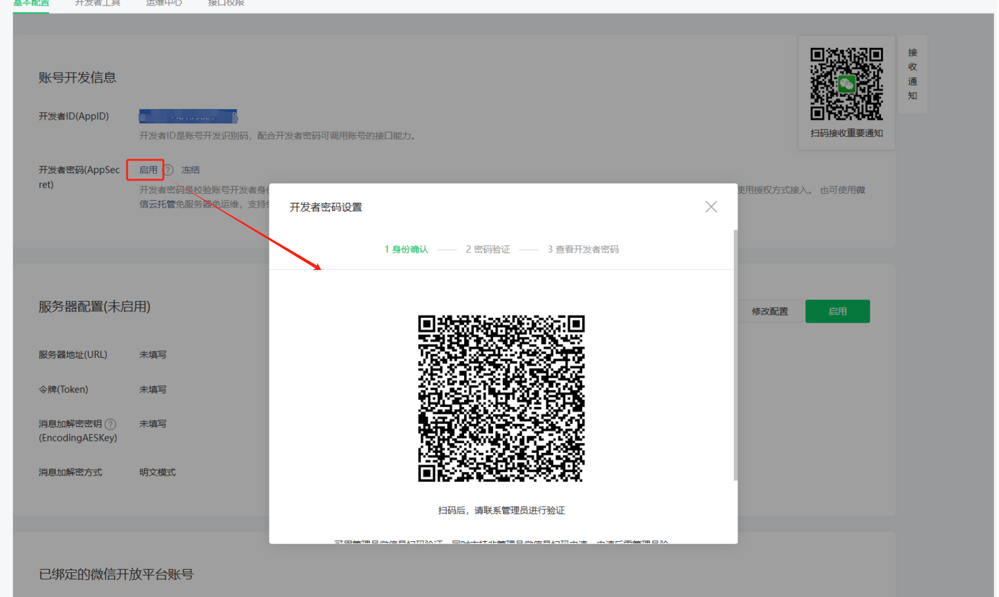Go to the 接口权限 tab
Viewport: 999px width, 597px height.
[x=226, y=4]
